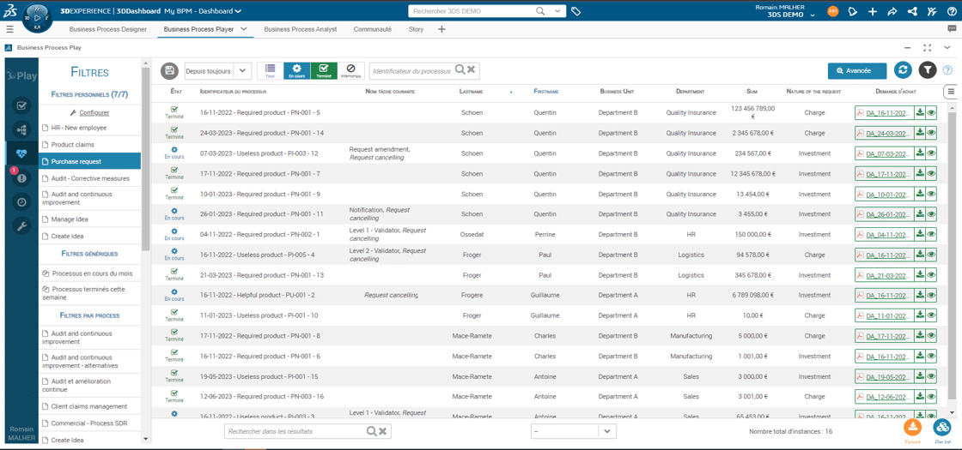
Task: Open the DA_16-11-2022 link in the Logistics row
Action: (x=890, y=255)
